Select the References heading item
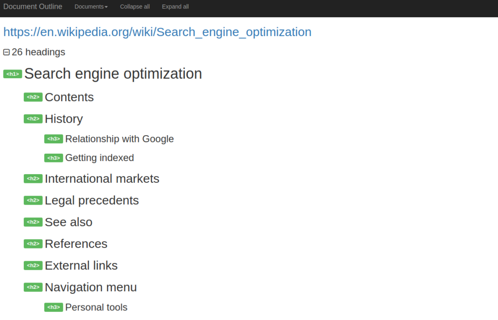This screenshot has width=498, height=320. pyautogui.click(x=76, y=244)
